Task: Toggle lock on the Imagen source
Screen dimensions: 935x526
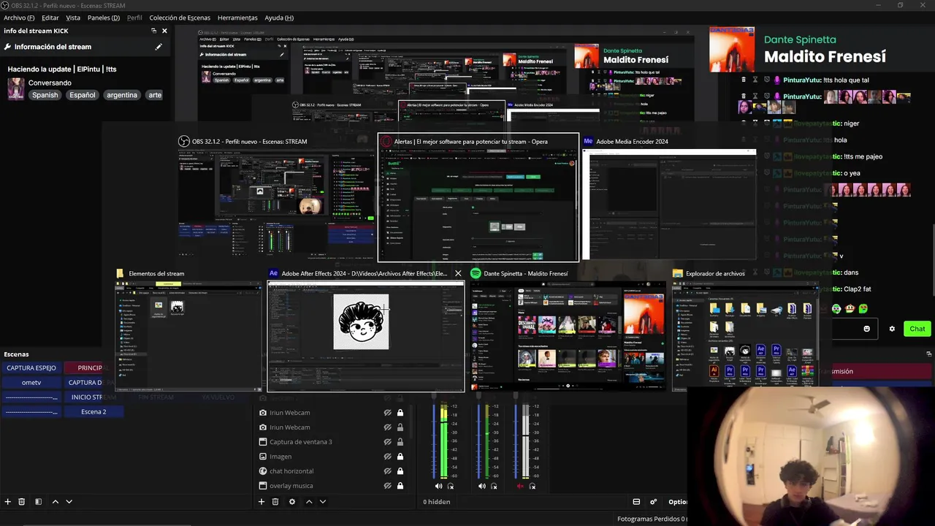Action: point(400,457)
